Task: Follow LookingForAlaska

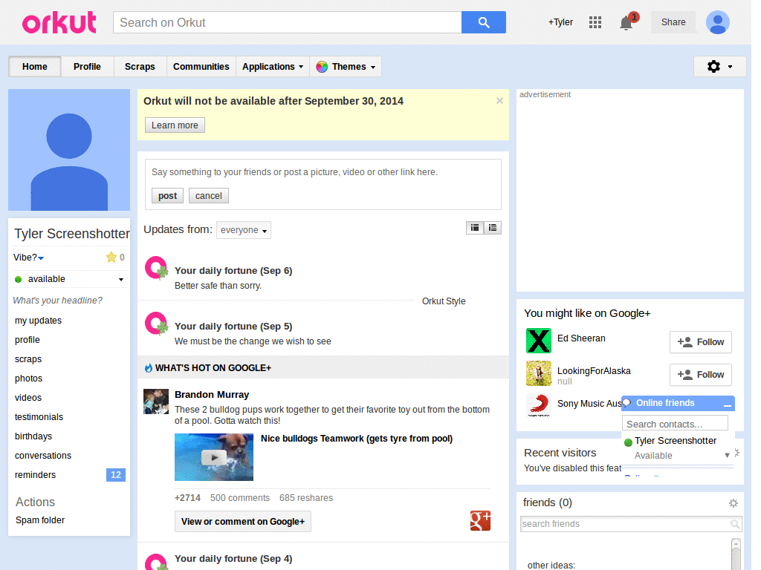Action: (x=700, y=375)
